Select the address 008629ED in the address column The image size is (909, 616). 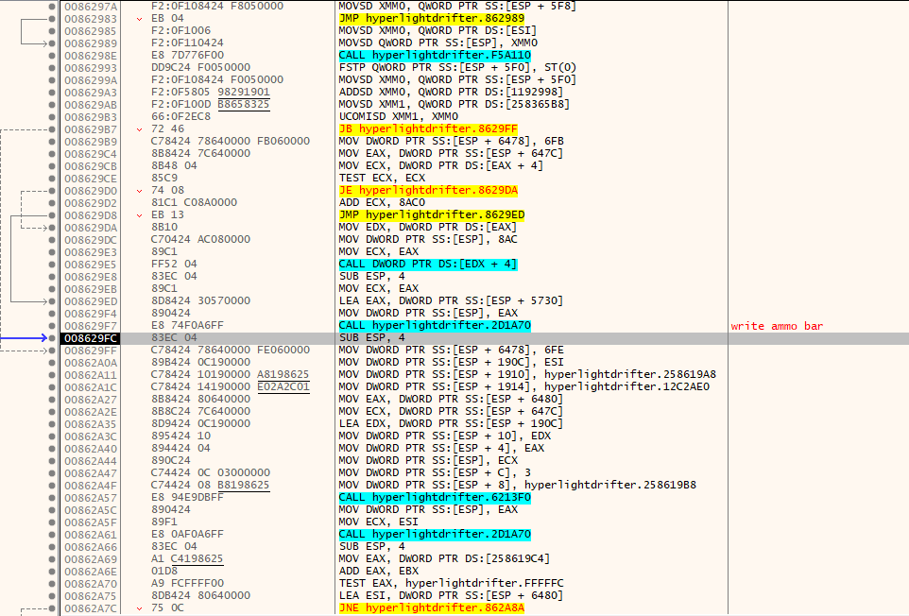click(x=90, y=301)
